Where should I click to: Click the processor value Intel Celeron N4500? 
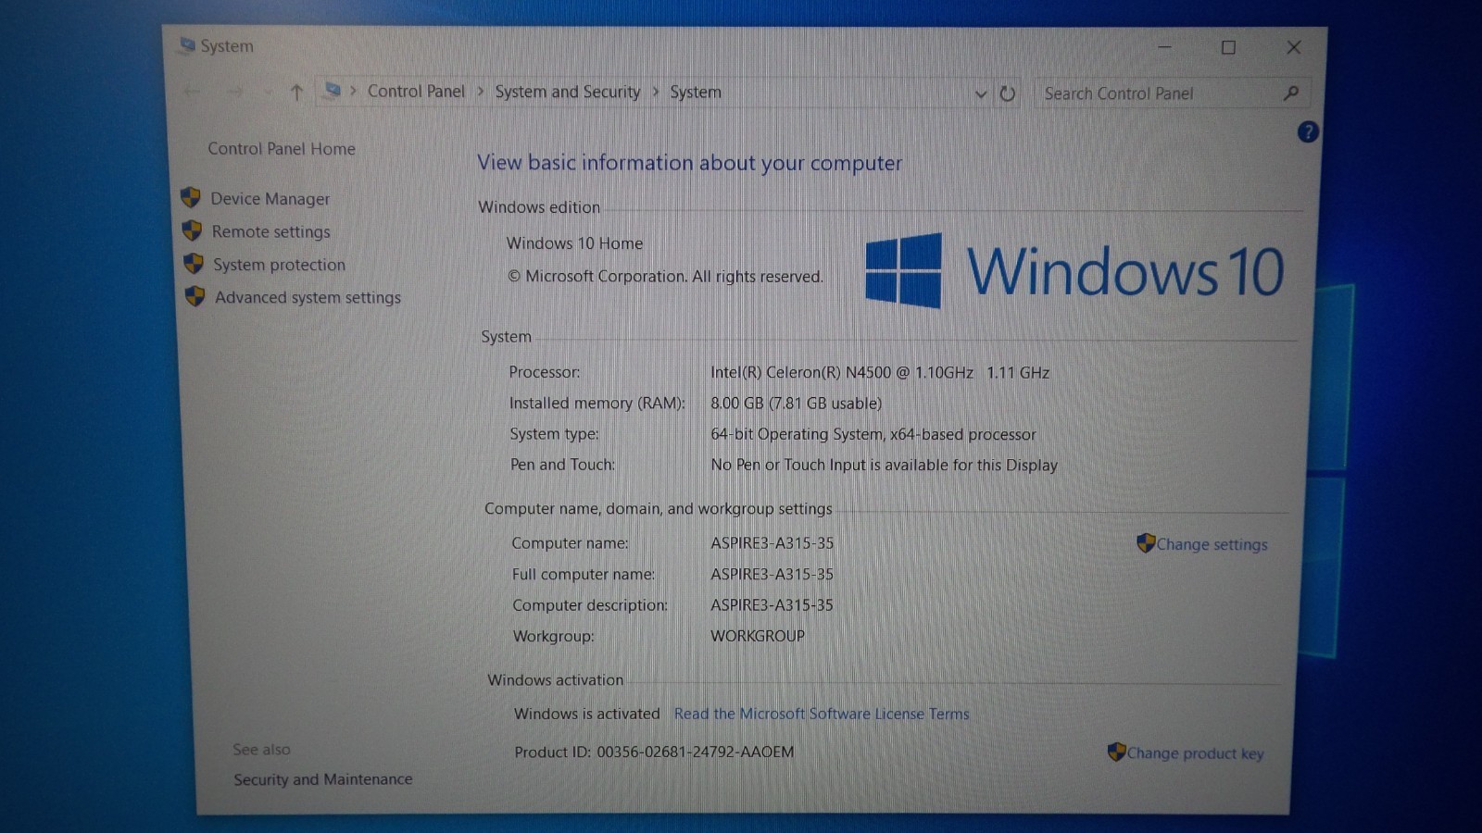(880, 372)
